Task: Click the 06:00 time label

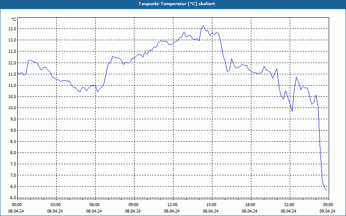Action: tap(95, 205)
